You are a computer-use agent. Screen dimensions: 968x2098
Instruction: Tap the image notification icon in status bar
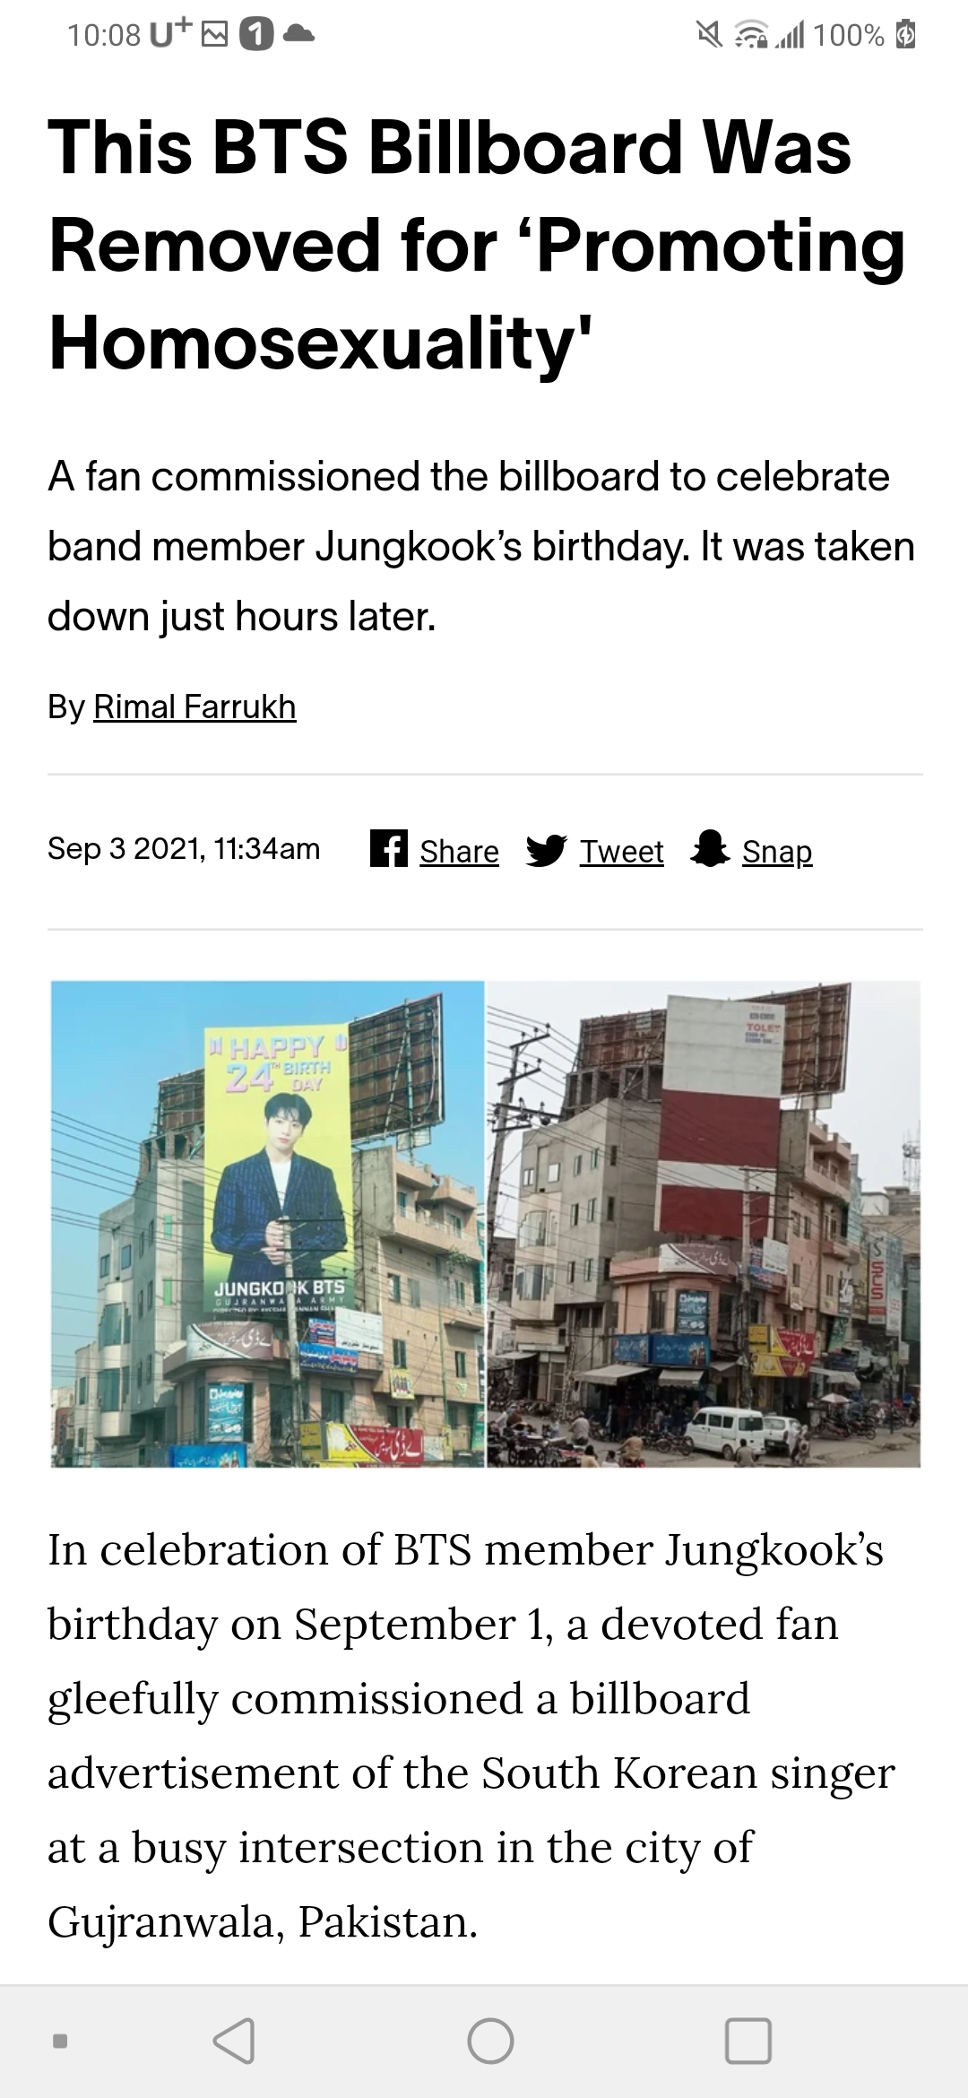coord(214,35)
